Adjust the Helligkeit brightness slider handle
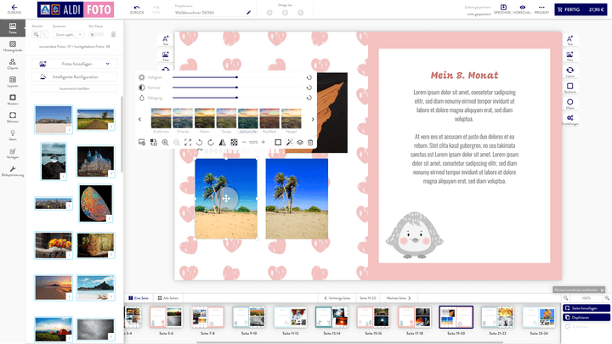612x344 pixels. pyautogui.click(x=236, y=77)
